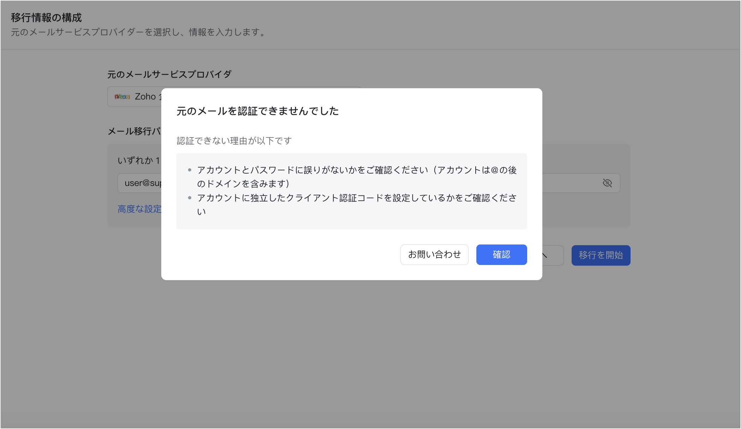Click 認証できない理由が以下です description text
The image size is (741, 429).
tap(234, 140)
